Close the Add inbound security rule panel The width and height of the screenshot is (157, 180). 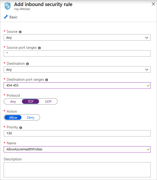pos(153,4)
